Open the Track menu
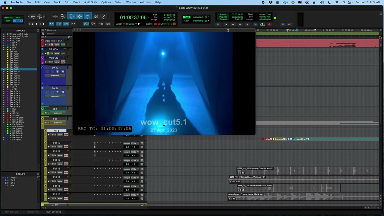 (57, 2)
